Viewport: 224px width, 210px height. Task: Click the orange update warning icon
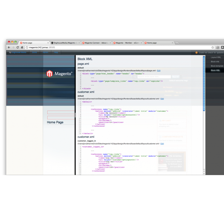pos(197,52)
